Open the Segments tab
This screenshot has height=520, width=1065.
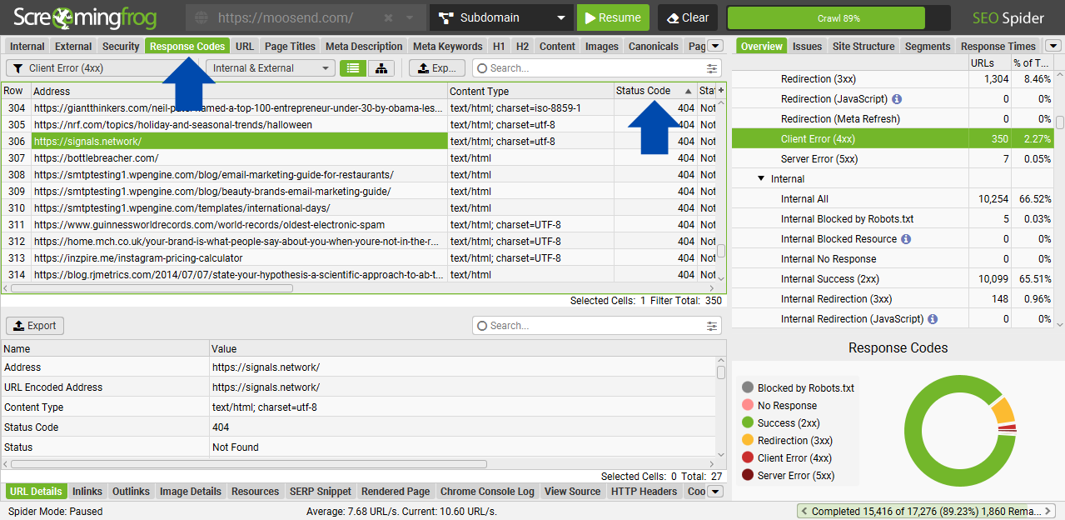928,47
